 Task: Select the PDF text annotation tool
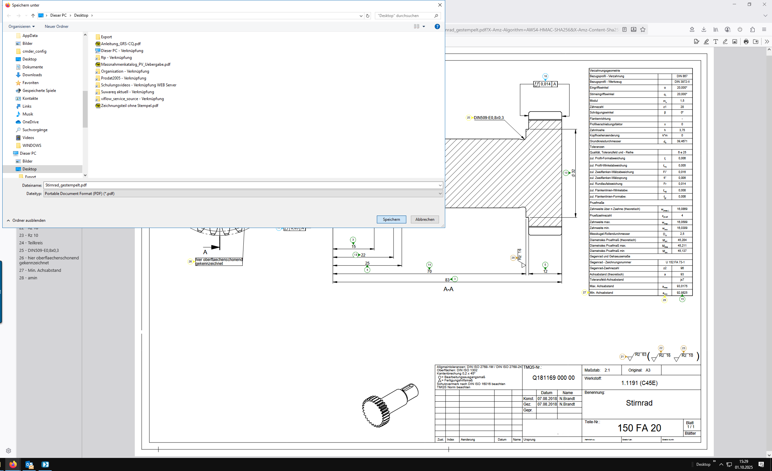[716, 42]
